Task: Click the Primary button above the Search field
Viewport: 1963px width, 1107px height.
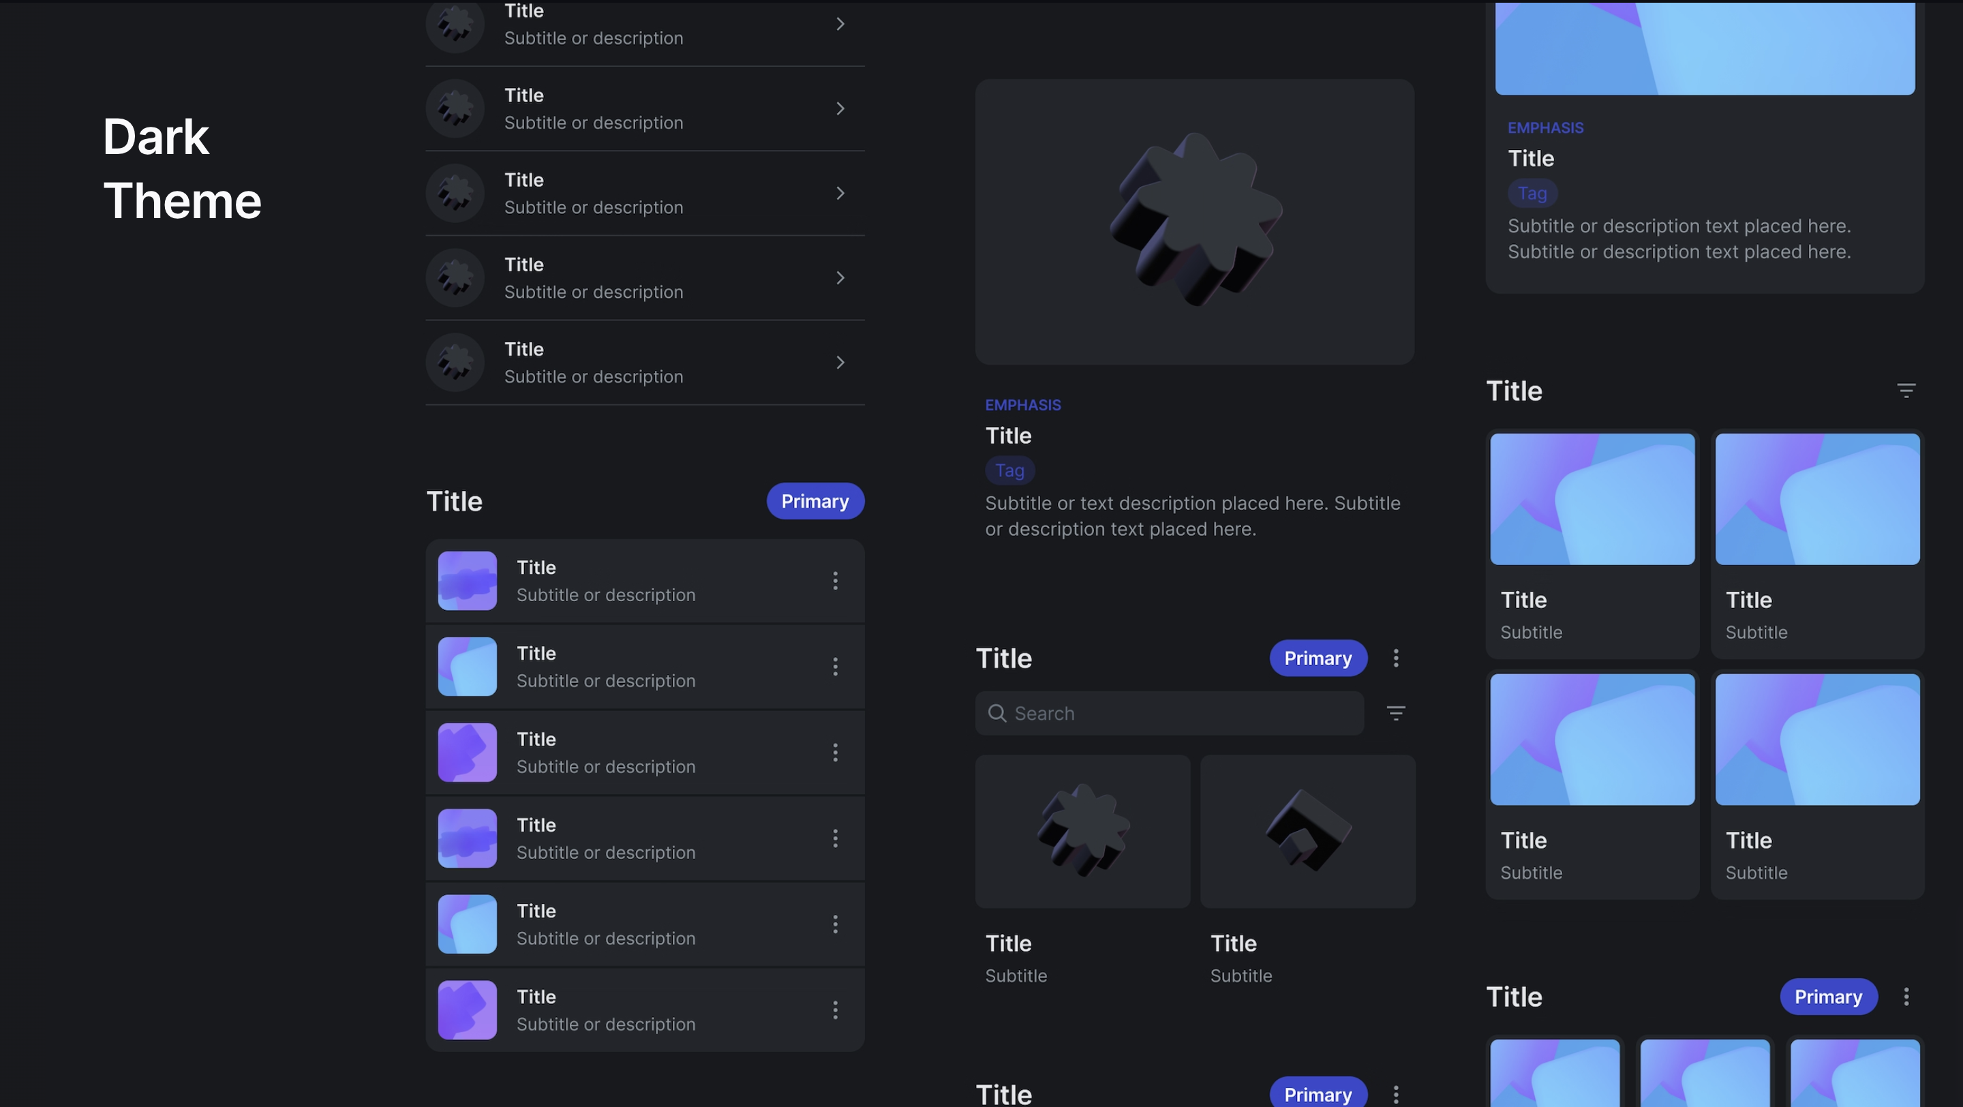Action: click(x=1318, y=658)
